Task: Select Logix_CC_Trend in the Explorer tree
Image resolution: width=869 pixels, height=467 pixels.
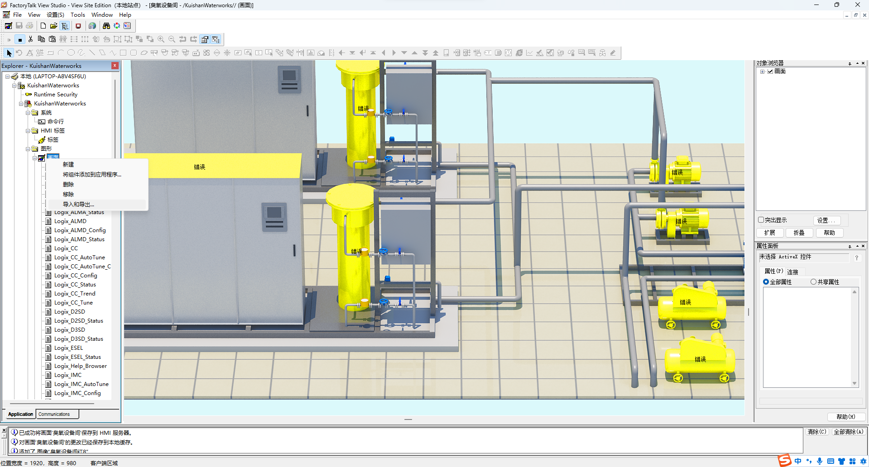Action: [x=75, y=294]
